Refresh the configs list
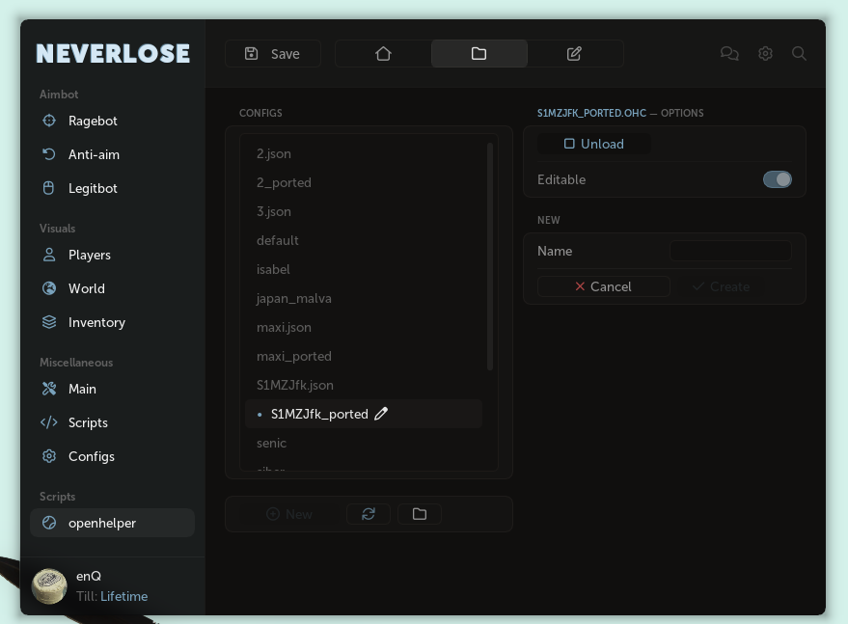The width and height of the screenshot is (848, 624). (x=369, y=514)
